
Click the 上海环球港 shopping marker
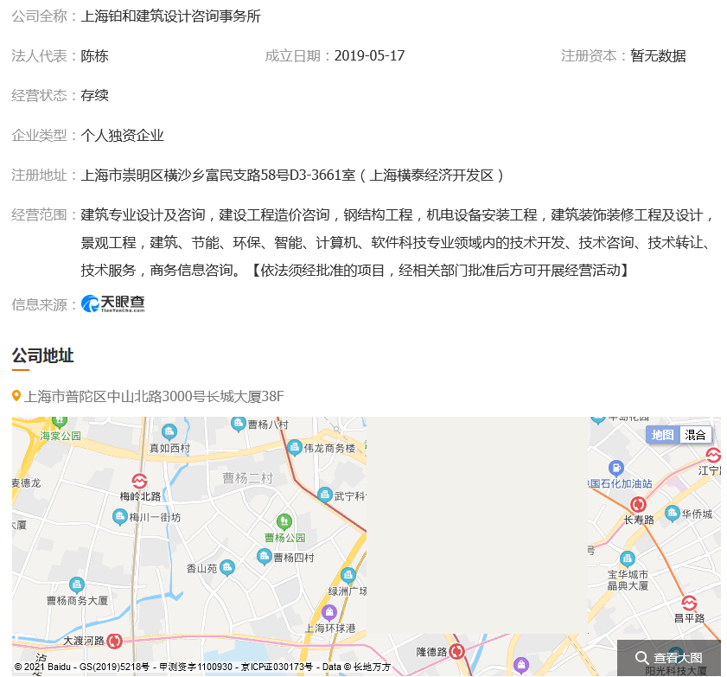point(329,613)
